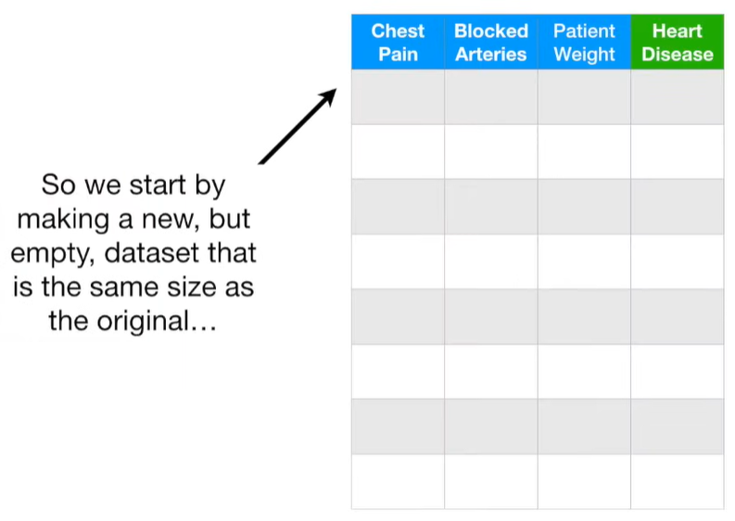735x521 pixels.
Task: Click fifth row cell under Patient Weight
Action: 584,316
